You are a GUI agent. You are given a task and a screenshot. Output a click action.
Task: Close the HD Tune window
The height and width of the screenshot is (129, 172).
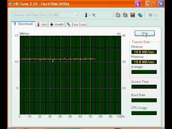point(161,4)
